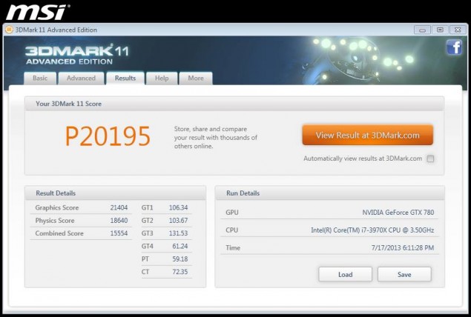Switch to the Basic tab

(x=39, y=78)
